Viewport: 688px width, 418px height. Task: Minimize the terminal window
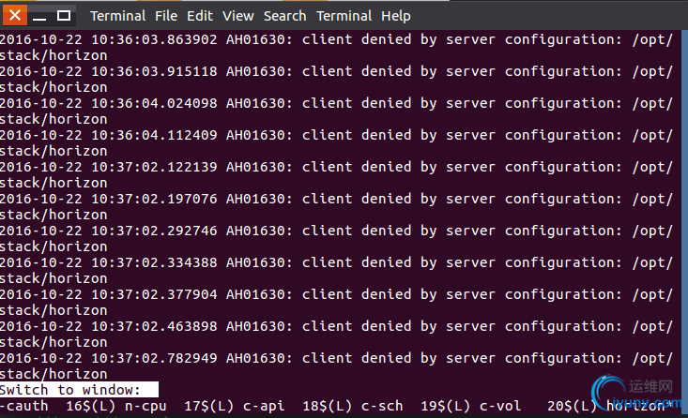point(39,16)
